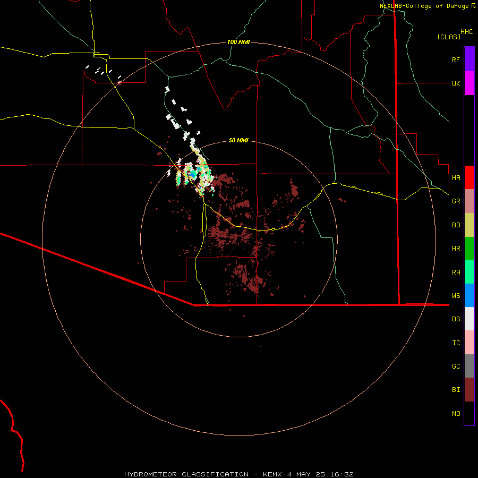Click the RF purple legend swatch

[x=469, y=59]
